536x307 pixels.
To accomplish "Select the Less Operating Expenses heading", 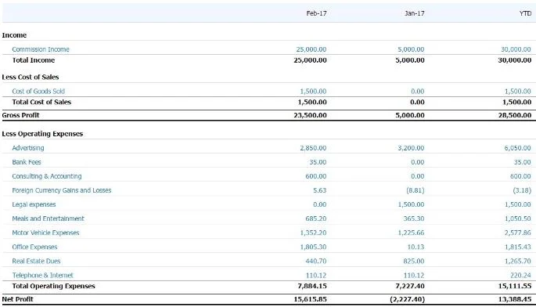I will click(x=42, y=134).
